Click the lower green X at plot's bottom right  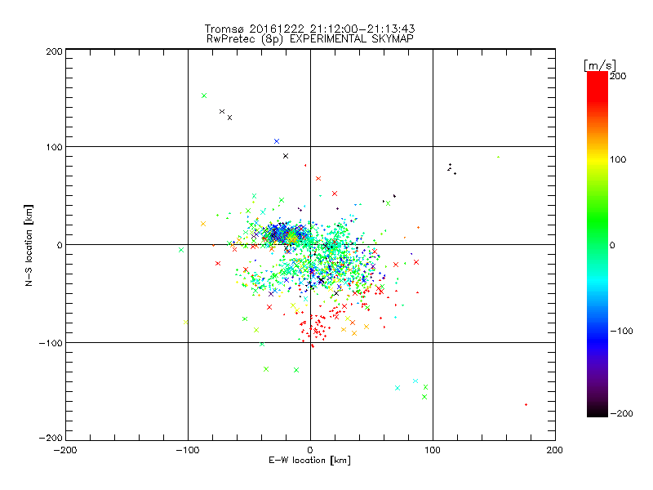point(424,397)
